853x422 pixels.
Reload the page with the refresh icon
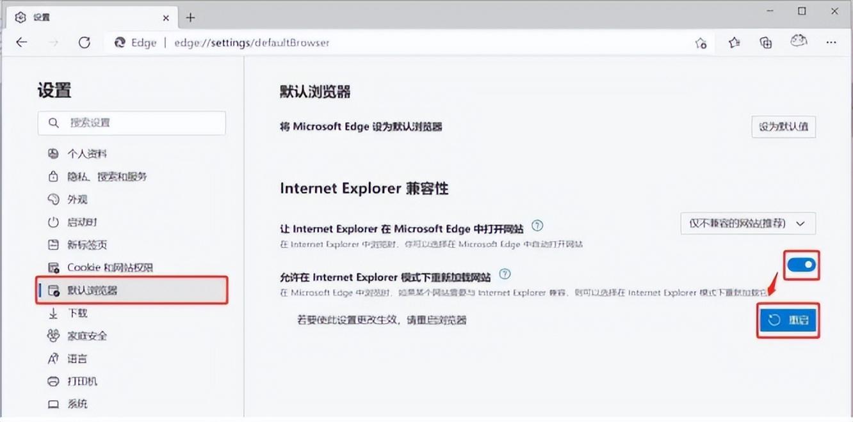84,42
